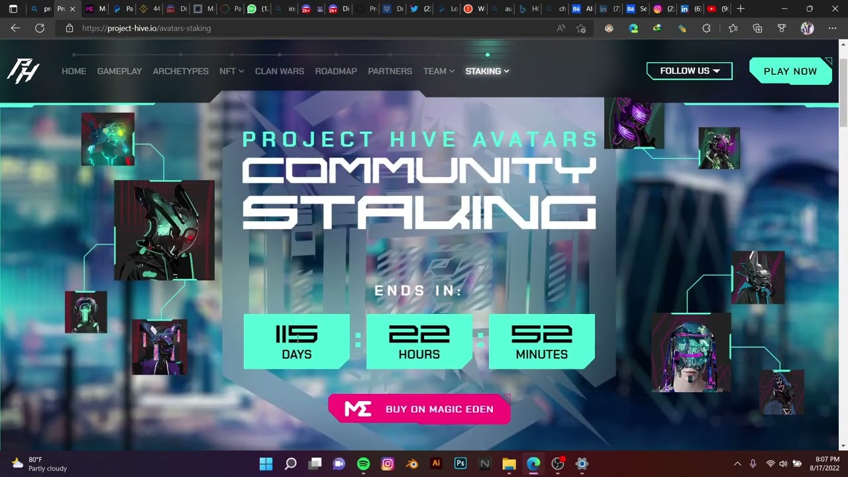
Task: Click the browser profile avatar
Action: tap(807, 28)
